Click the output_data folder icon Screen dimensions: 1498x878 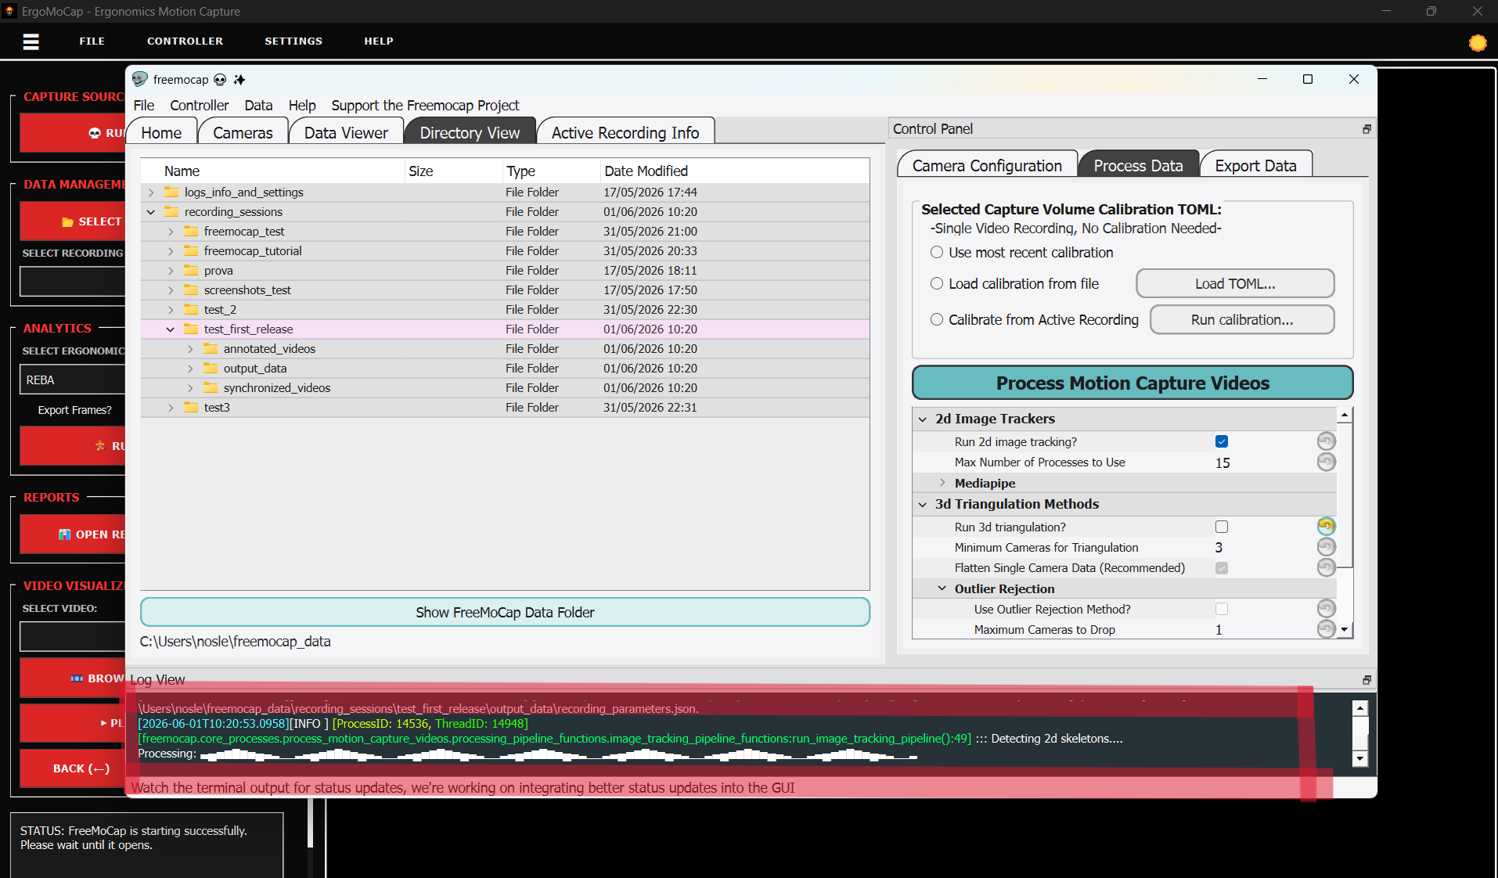[211, 368]
